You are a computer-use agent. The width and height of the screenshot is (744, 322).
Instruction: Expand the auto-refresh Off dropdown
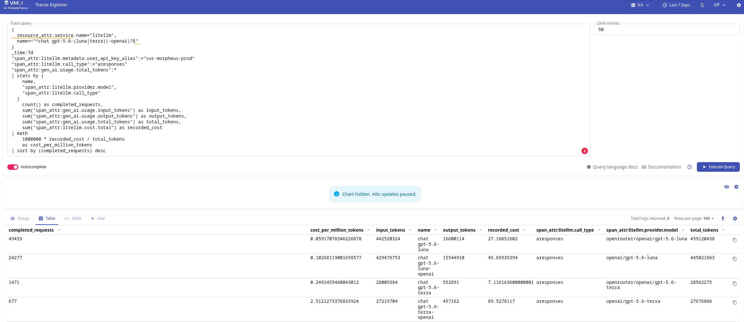click(x=719, y=5)
